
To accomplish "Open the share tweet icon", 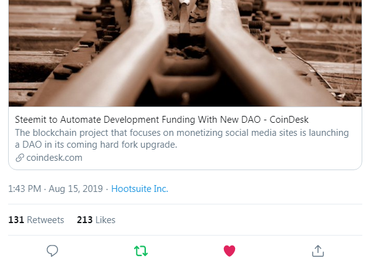I will tap(318, 251).
